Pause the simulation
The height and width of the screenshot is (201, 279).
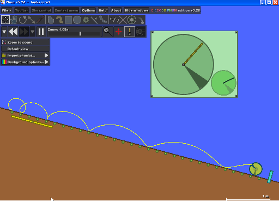[41, 32]
